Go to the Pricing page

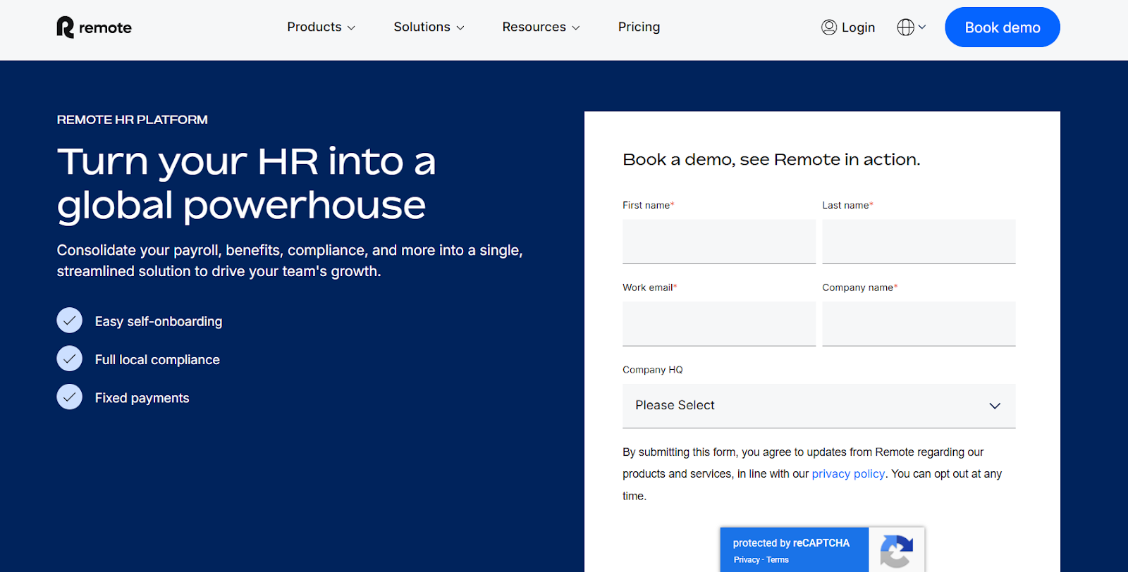point(639,27)
